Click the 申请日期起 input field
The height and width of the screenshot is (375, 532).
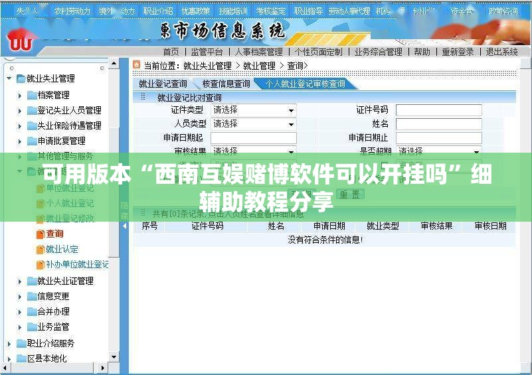[x=254, y=138]
